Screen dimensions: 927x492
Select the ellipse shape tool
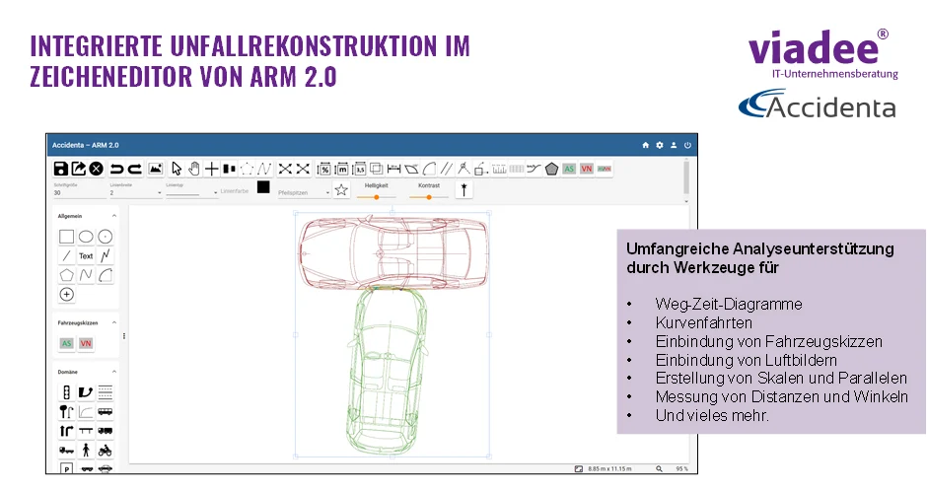point(87,237)
